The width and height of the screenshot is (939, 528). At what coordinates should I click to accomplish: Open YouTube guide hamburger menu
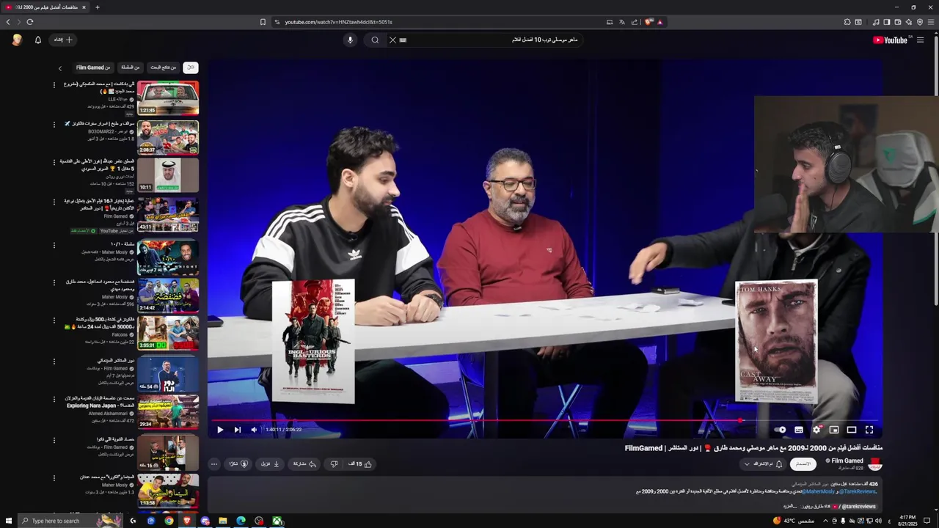tap(920, 40)
